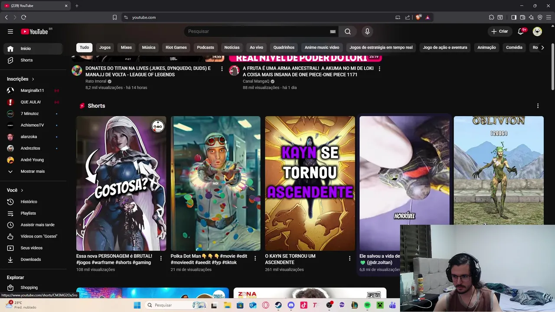Open the browser main menu icon

click(x=548, y=17)
